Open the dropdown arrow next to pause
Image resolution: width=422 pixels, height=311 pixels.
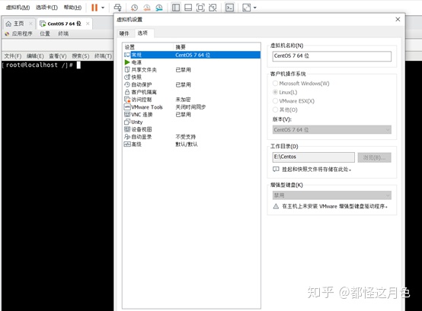coord(103,8)
